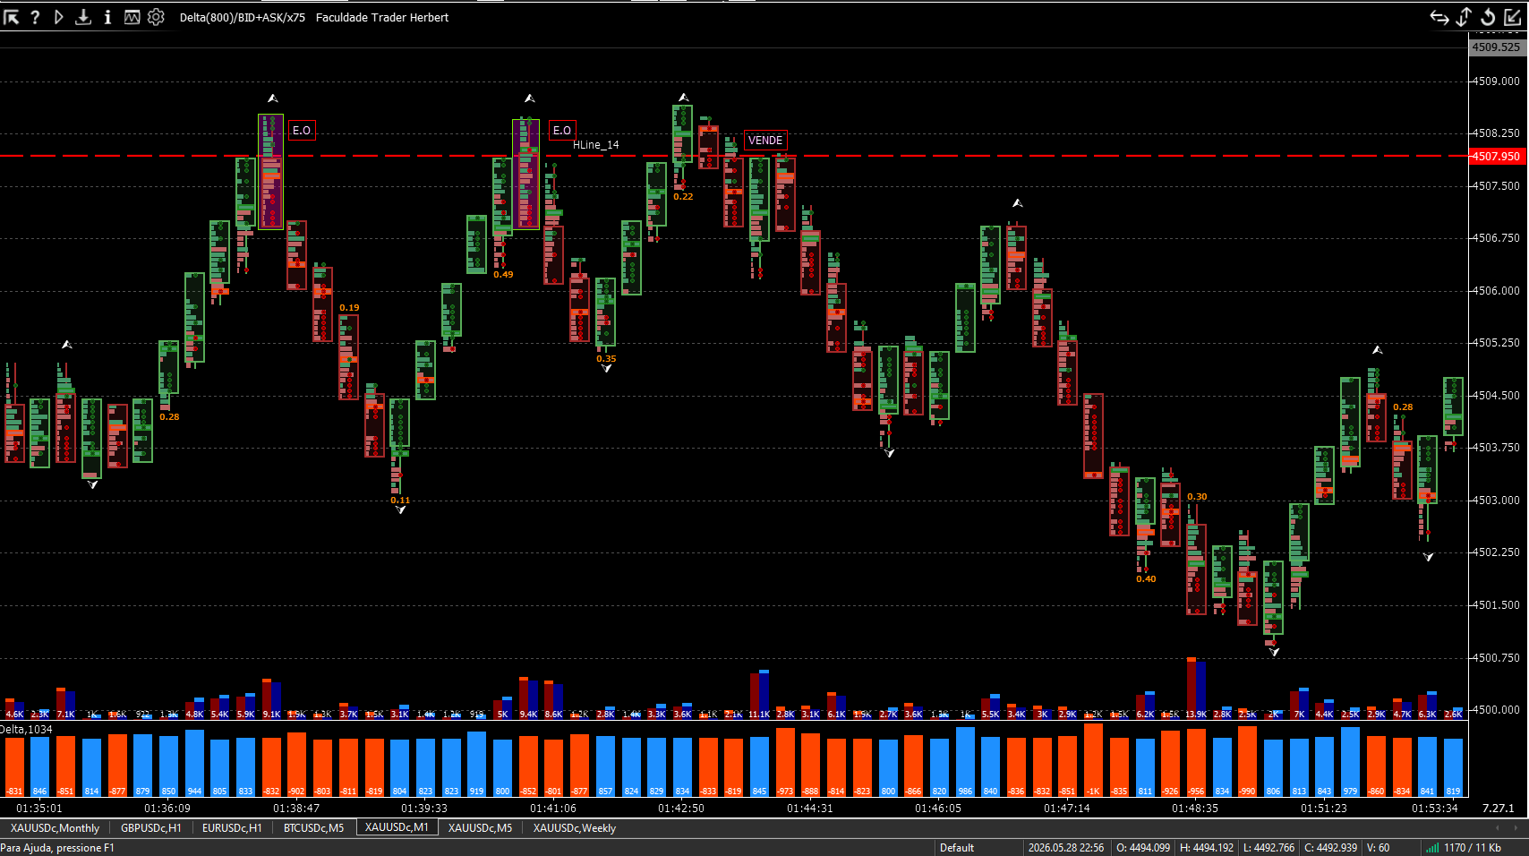Click the vertical swap arrows icon
The image size is (1529, 856).
pyautogui.click(x=1464, y=17)
